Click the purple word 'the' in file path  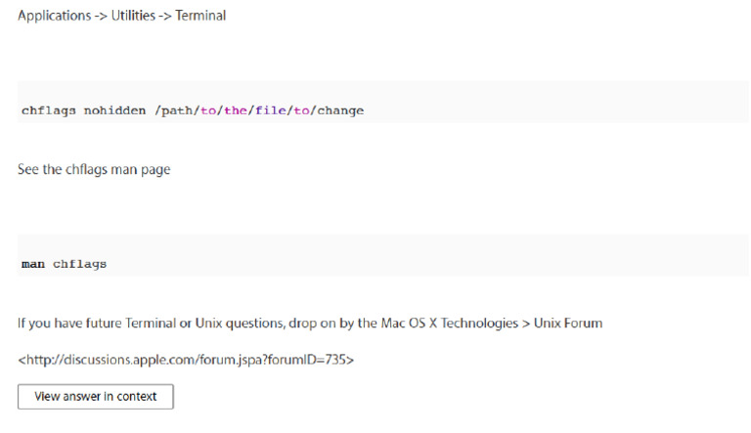coord(236,110)
